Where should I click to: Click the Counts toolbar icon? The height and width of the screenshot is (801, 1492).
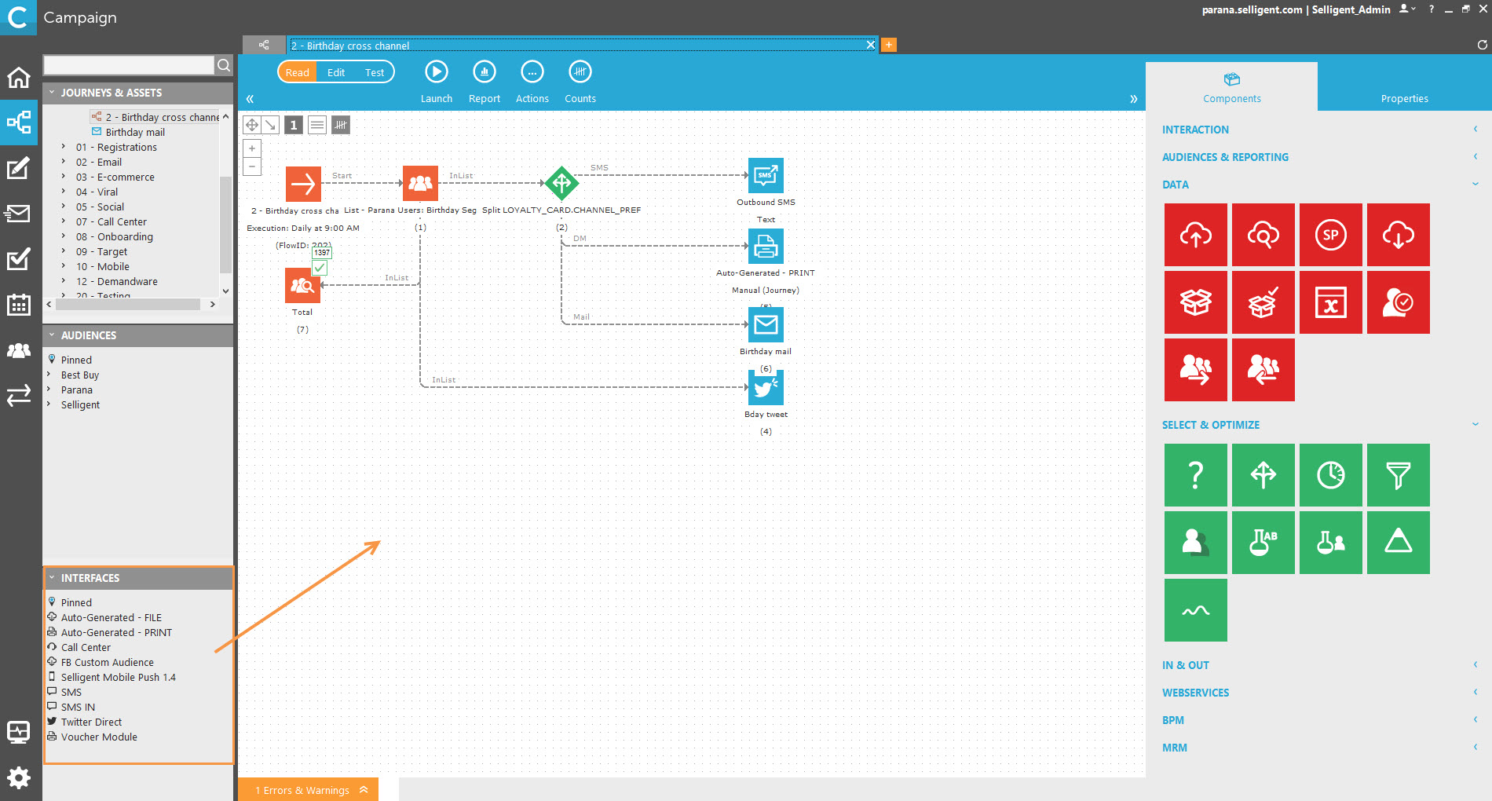(x=580, y=72)
